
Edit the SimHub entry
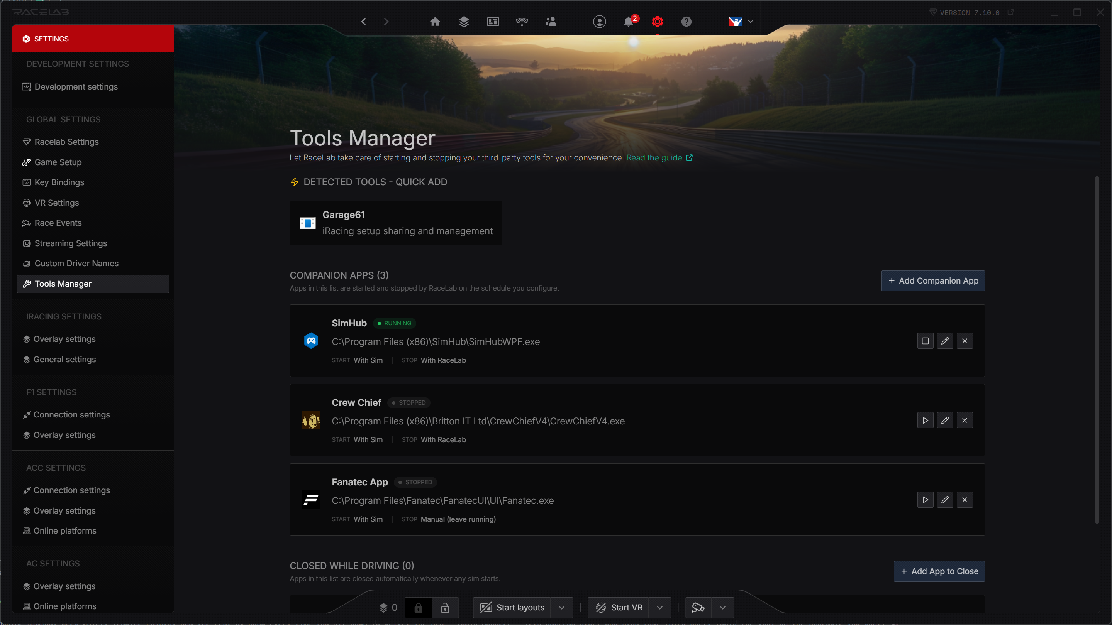945,341
